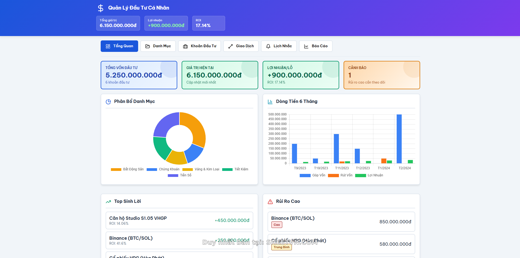Open the Khoản Đầu Tư tab
Screen dimensions: 520x258
tap(200, 46)
